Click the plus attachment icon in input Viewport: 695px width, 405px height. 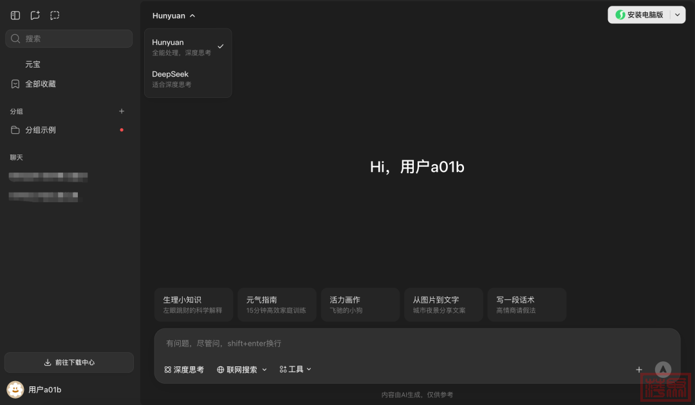coord(639,370)
